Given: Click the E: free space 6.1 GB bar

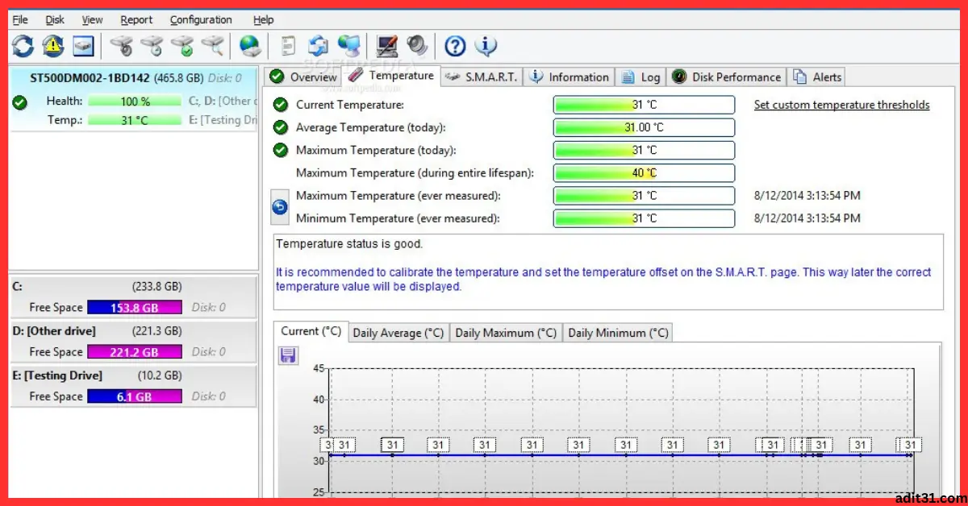Looking at the screenshot, I should click(x=135, y=396).
